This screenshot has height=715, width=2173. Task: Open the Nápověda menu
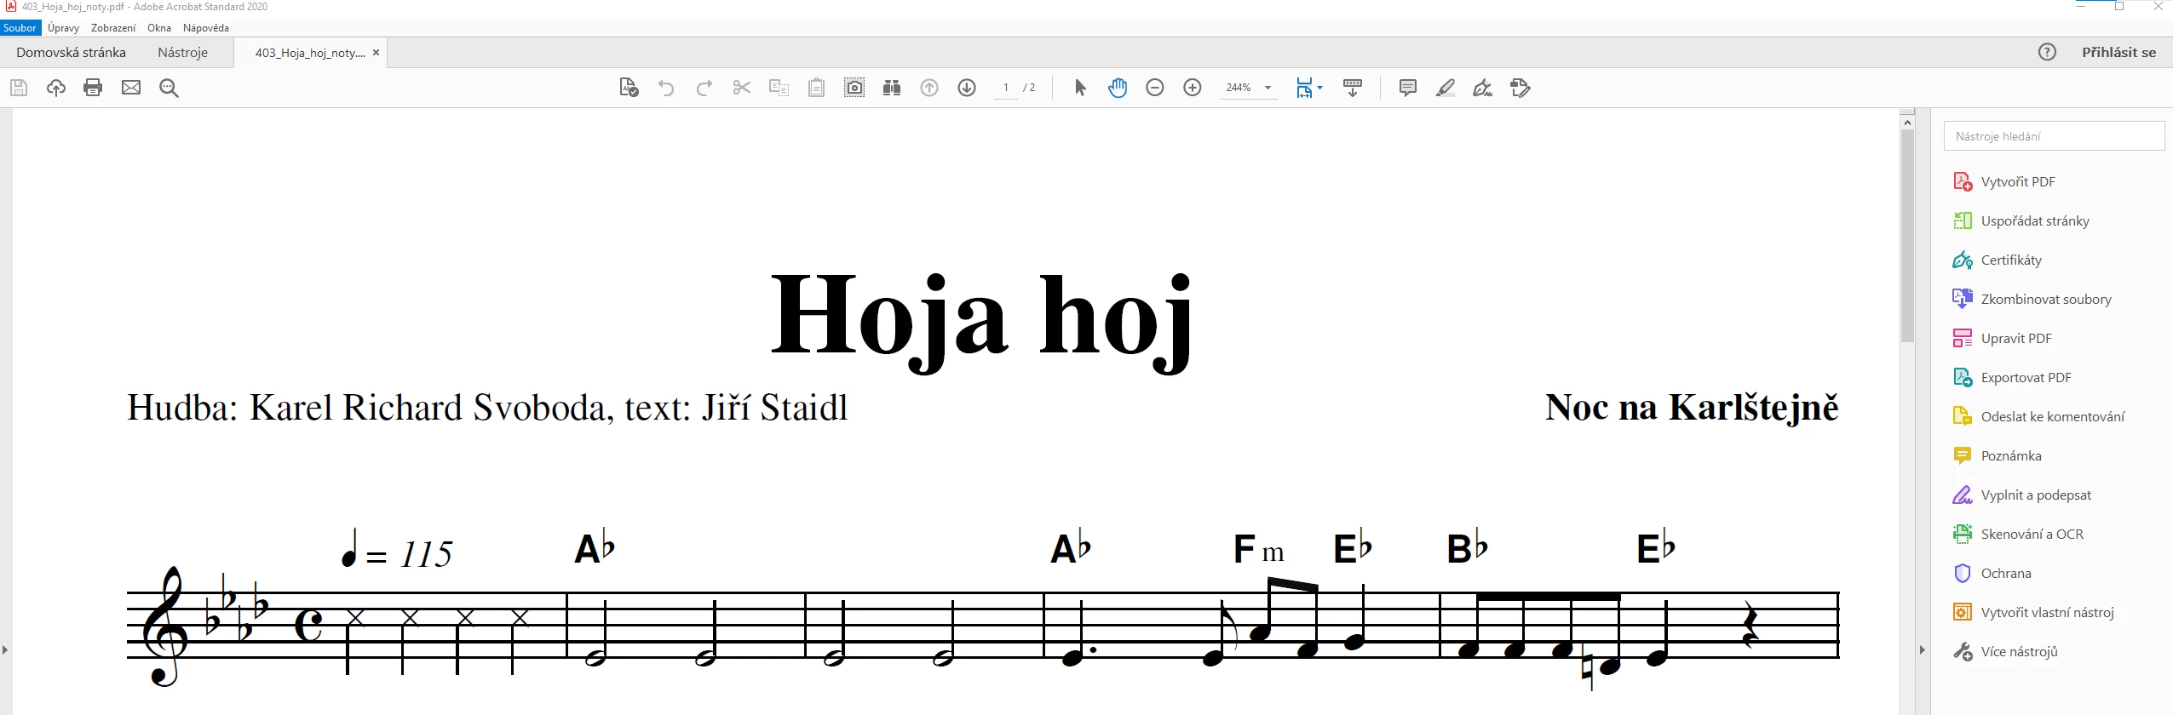coord(206,28)
